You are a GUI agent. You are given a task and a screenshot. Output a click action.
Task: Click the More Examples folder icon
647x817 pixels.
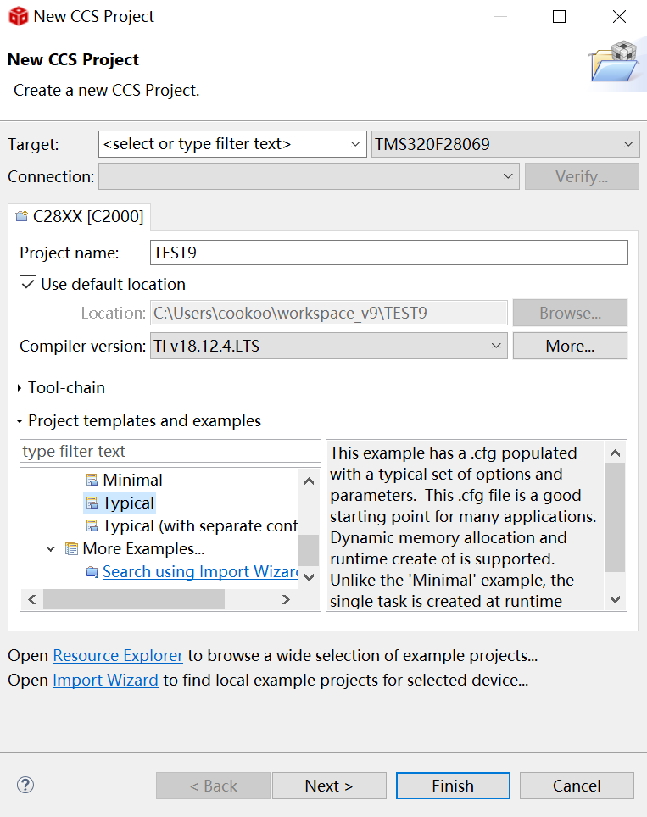pyautogui.click(x=71, y=549)
